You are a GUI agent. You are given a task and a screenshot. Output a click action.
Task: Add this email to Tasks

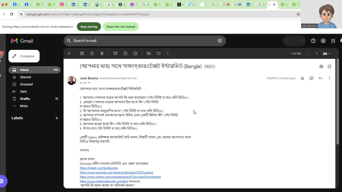pyautogui.click(x=135, y=54)
